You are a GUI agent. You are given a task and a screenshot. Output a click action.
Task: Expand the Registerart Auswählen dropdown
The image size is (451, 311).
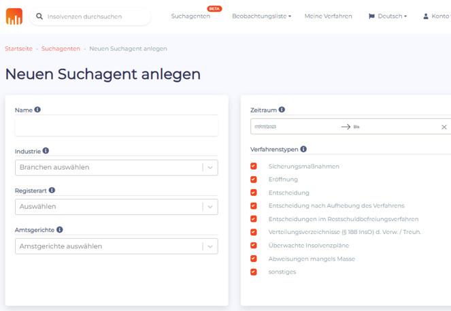(116, 207)
